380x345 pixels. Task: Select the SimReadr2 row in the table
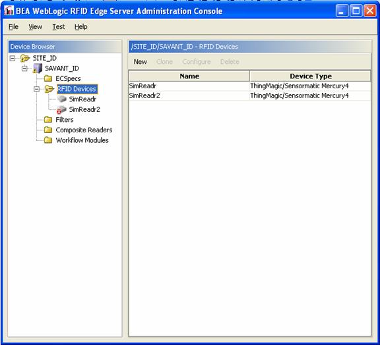249,95
